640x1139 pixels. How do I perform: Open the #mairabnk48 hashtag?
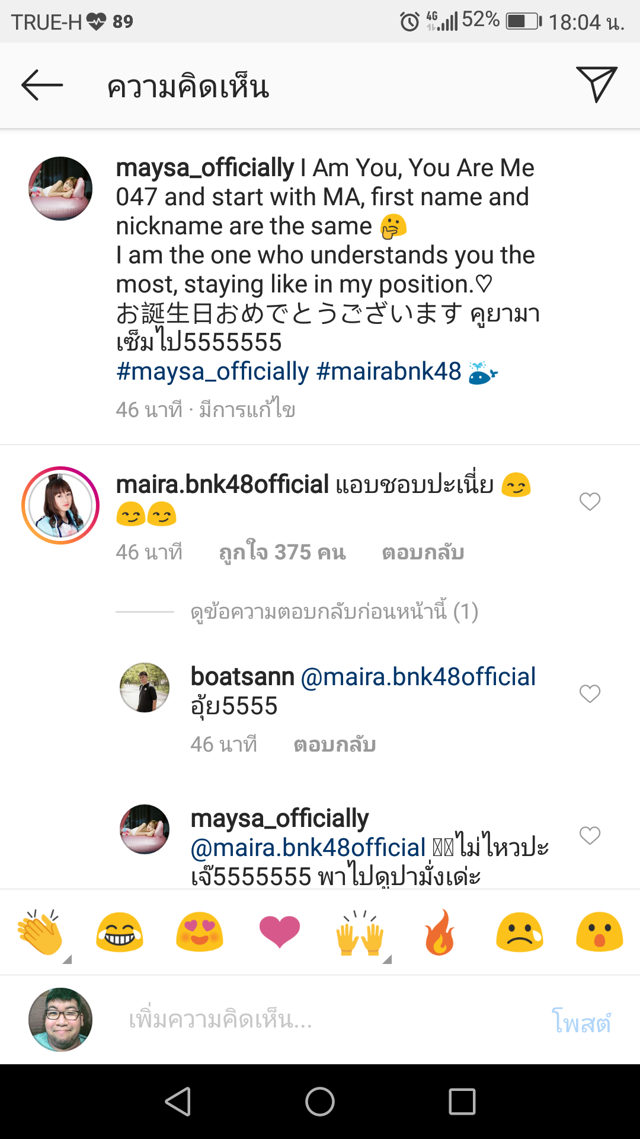(x=389, y=372)
